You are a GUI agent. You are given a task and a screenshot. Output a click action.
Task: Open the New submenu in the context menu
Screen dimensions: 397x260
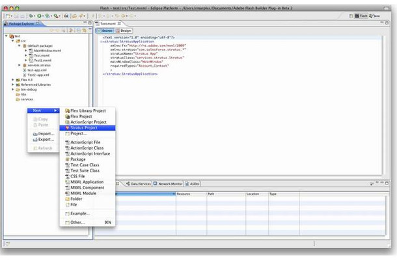click(44, 110)
